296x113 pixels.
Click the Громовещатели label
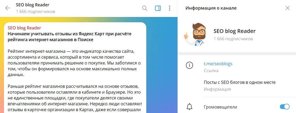click(220, 107)
